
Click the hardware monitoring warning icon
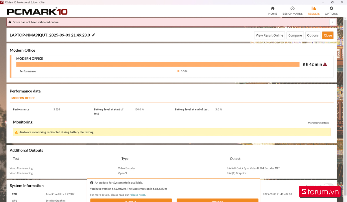[16, 132]
